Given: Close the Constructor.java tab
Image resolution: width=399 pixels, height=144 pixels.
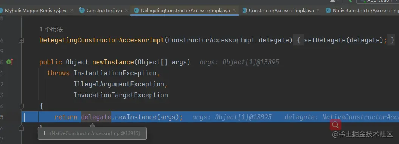Looking at the screenshot, I should 126,11.
